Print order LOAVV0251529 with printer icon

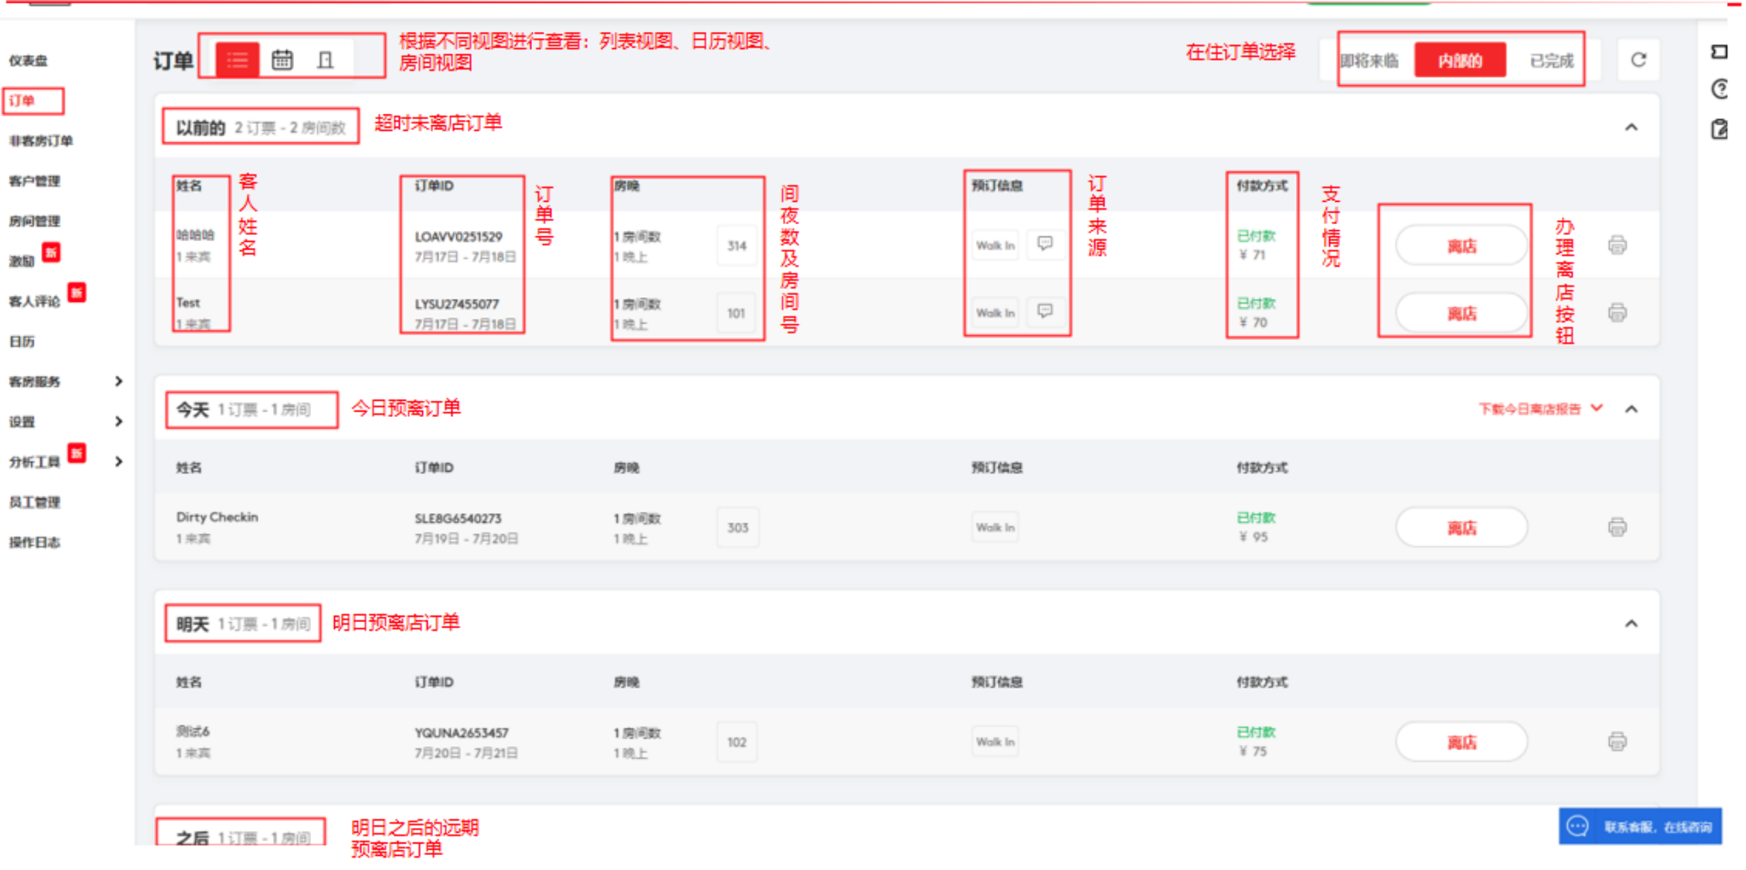pos(1616,245)
